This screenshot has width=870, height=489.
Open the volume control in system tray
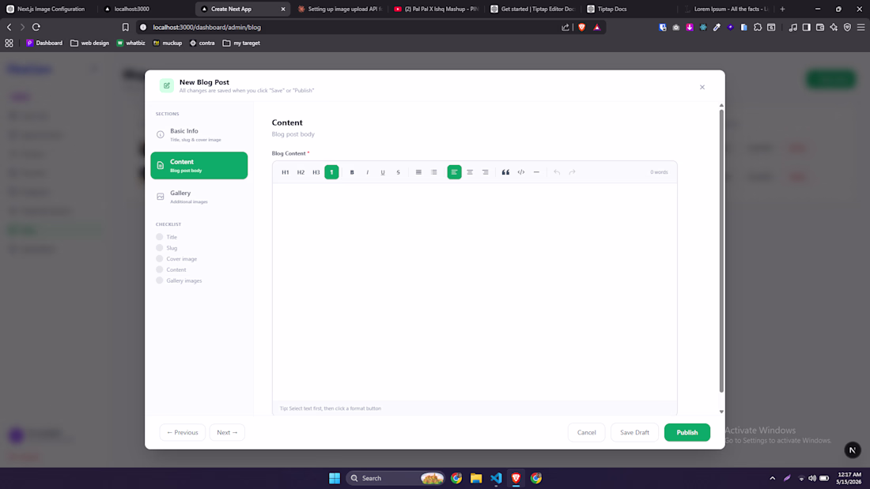812,478
